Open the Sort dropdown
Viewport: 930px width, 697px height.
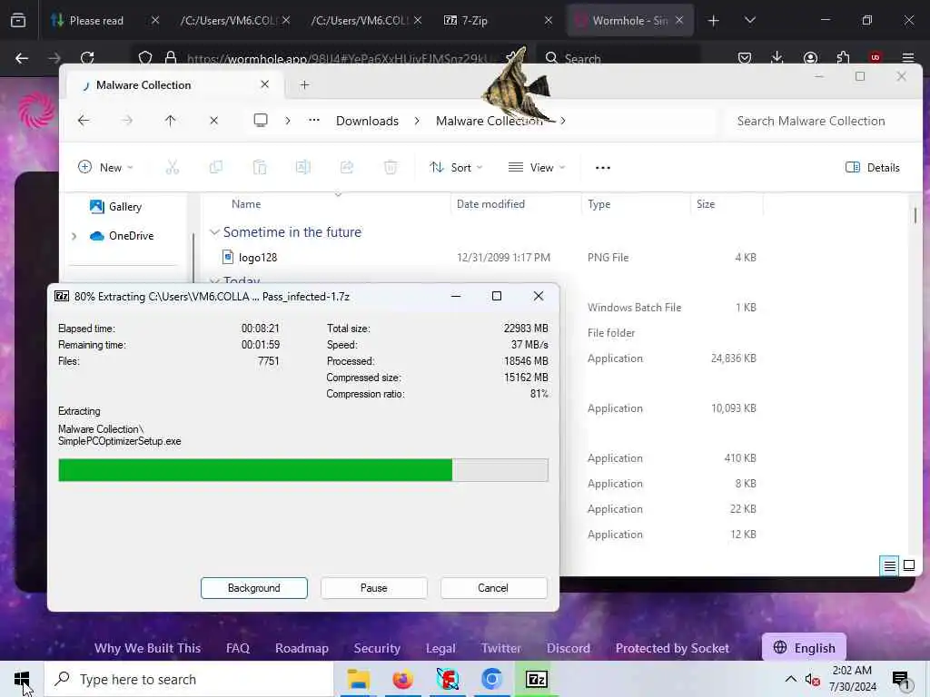click(x=456, y=168)
